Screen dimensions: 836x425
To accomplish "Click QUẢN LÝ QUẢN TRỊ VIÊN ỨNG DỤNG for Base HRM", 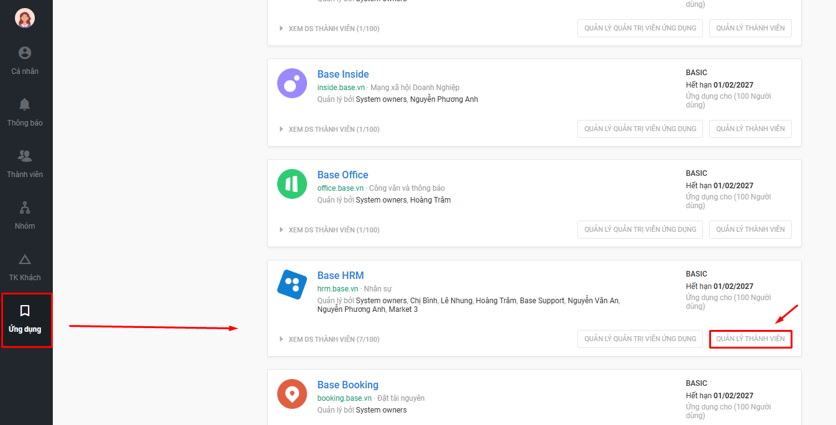I will tap(640, 339).
